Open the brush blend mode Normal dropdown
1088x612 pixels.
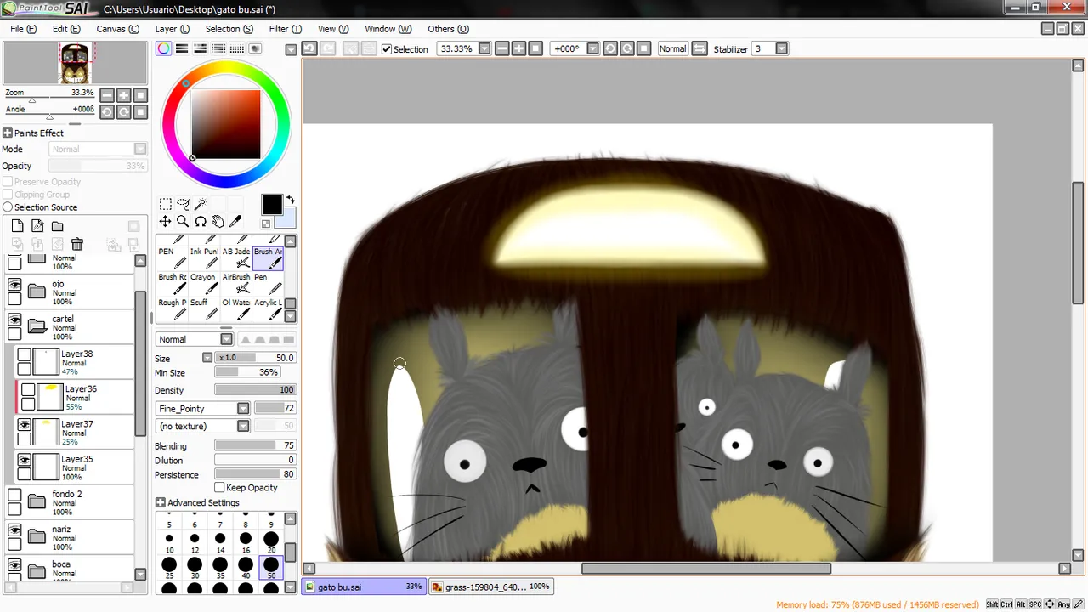point(226,339)
